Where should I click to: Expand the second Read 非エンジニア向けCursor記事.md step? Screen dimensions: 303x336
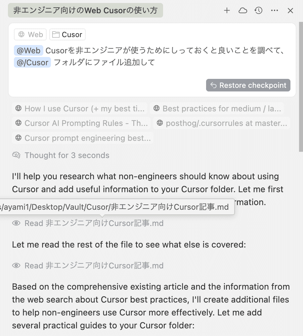pyautogui.click(x=94, y=265)
